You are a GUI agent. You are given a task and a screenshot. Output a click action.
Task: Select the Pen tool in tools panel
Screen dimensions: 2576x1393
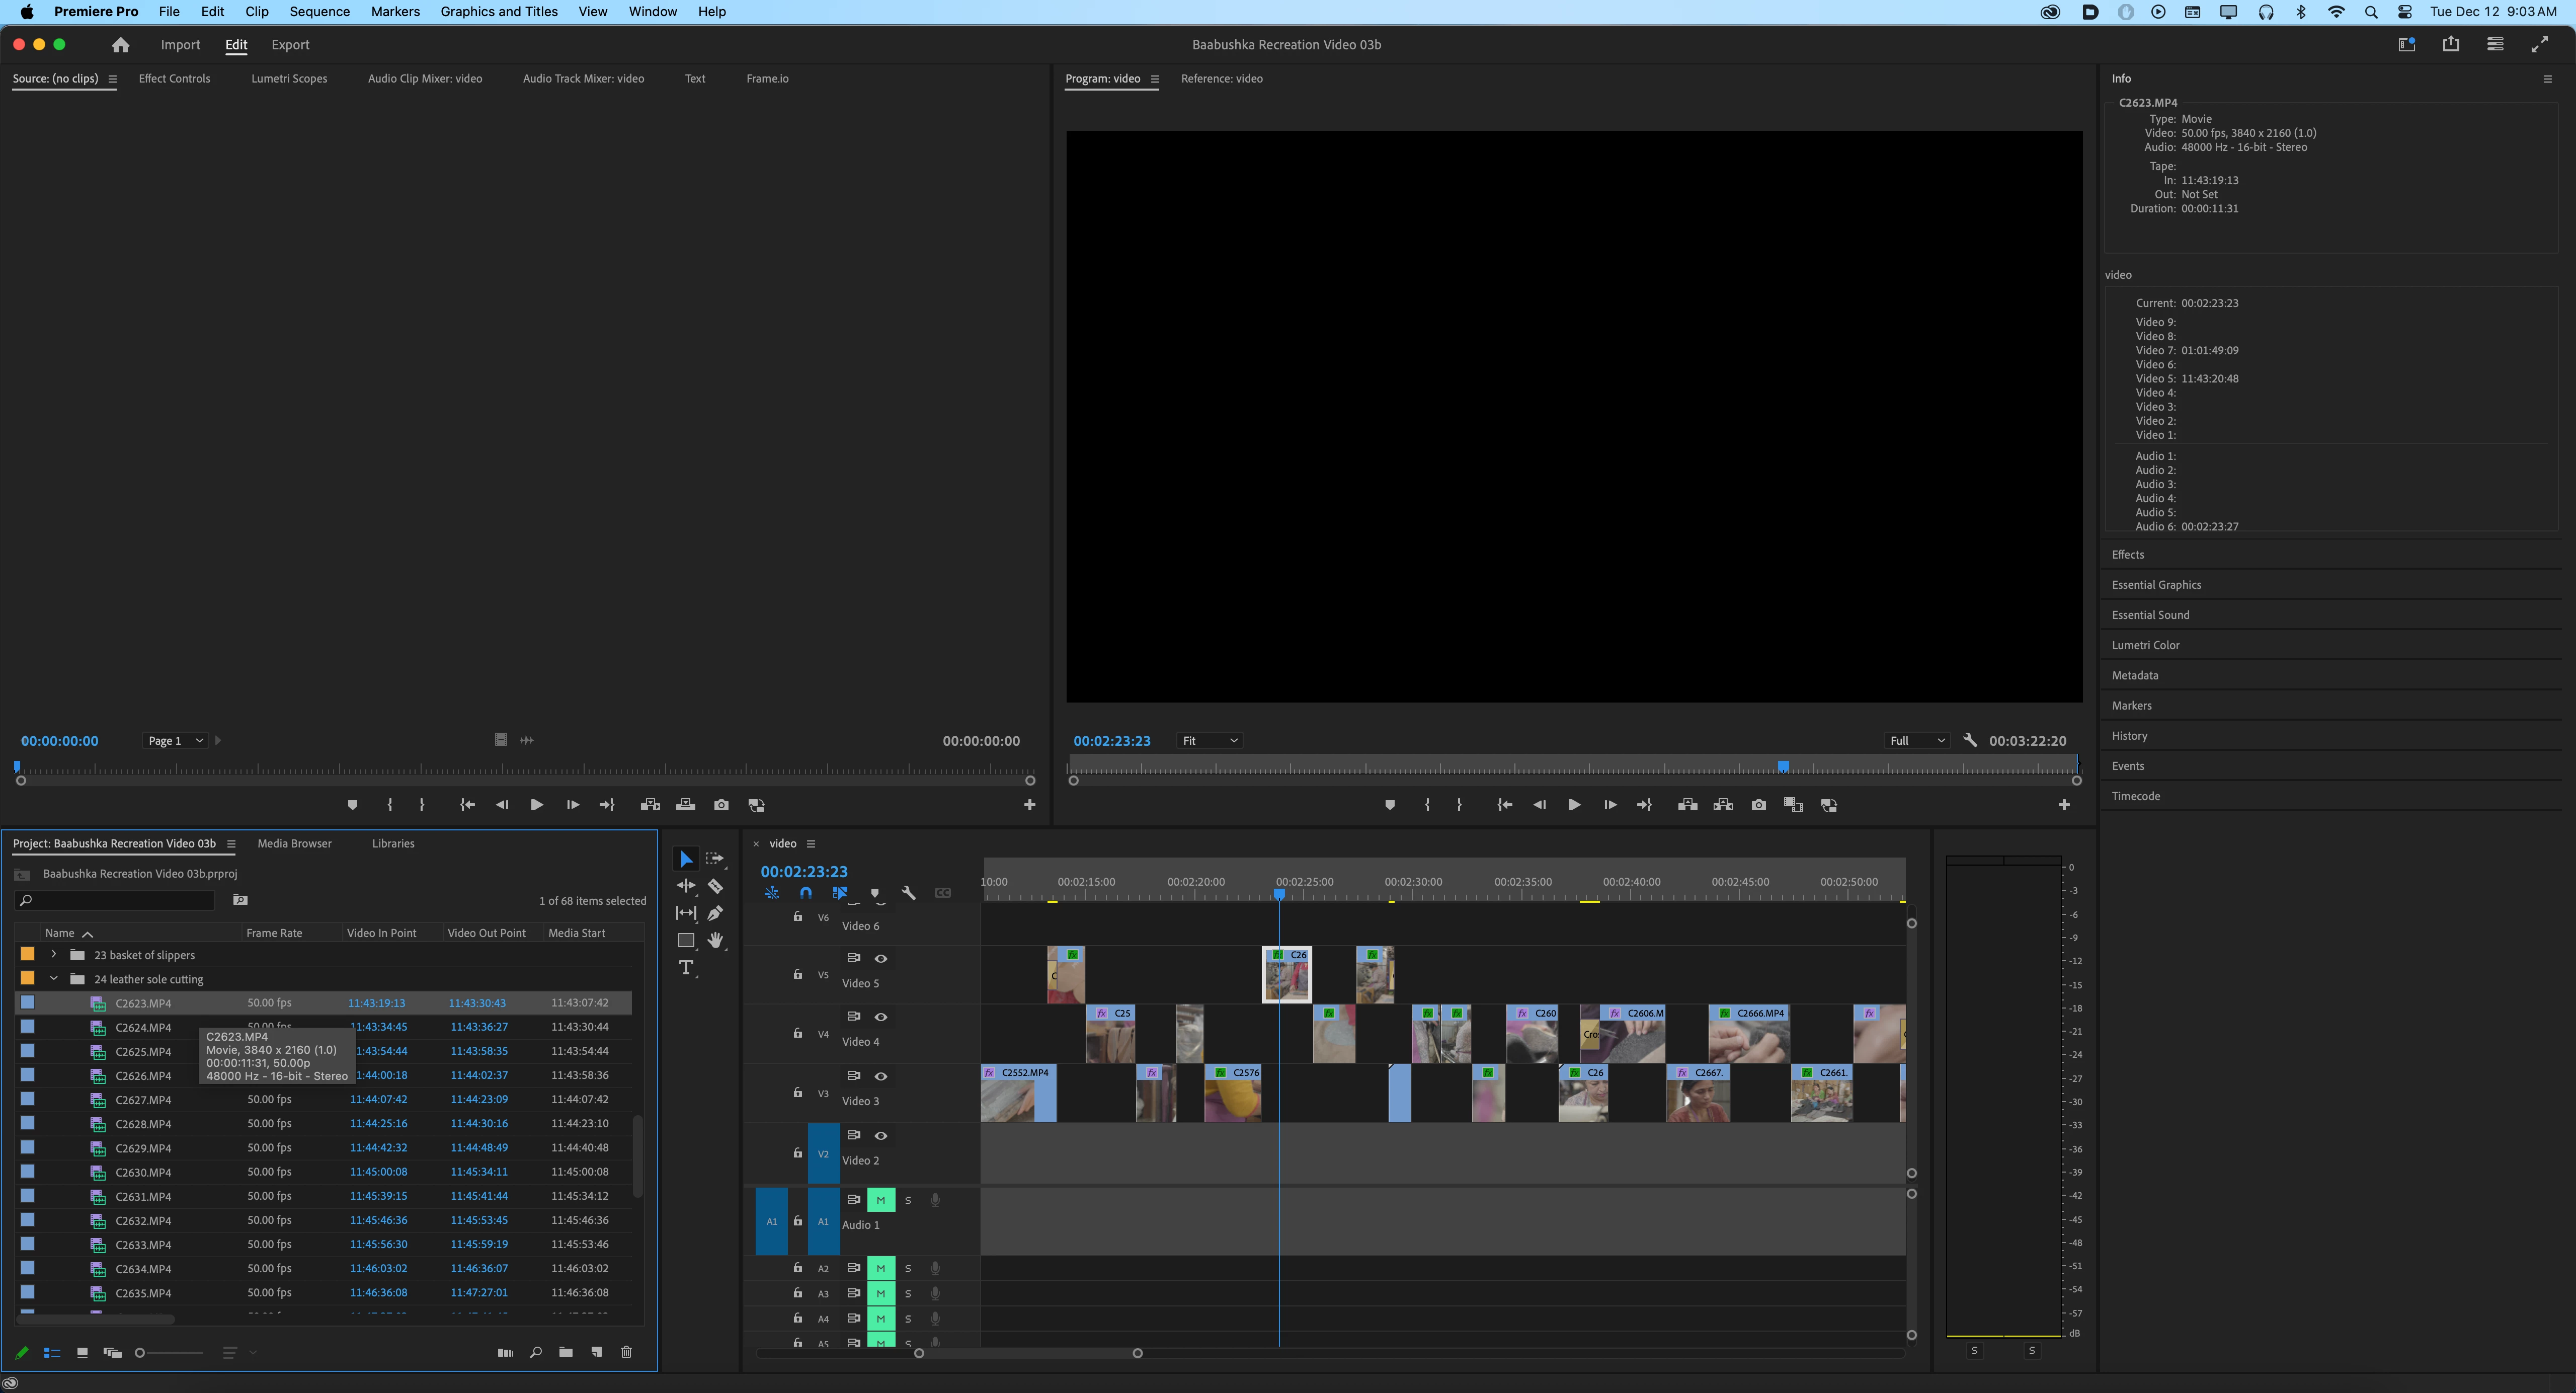(715, 913)
